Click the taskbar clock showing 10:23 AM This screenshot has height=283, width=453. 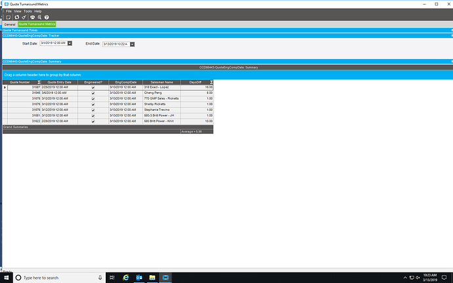pos(429,278)
